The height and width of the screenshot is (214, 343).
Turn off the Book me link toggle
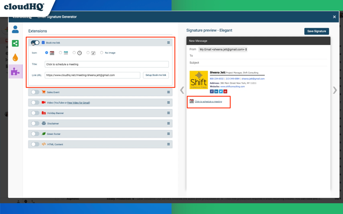pyautogui.click(x=35, y=42)
